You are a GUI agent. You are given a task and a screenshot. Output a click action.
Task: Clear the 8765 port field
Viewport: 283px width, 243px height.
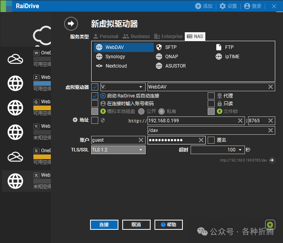click(x=270, y=121)
